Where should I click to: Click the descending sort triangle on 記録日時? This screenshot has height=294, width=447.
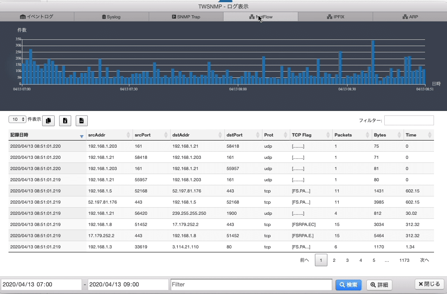[81, 136]
